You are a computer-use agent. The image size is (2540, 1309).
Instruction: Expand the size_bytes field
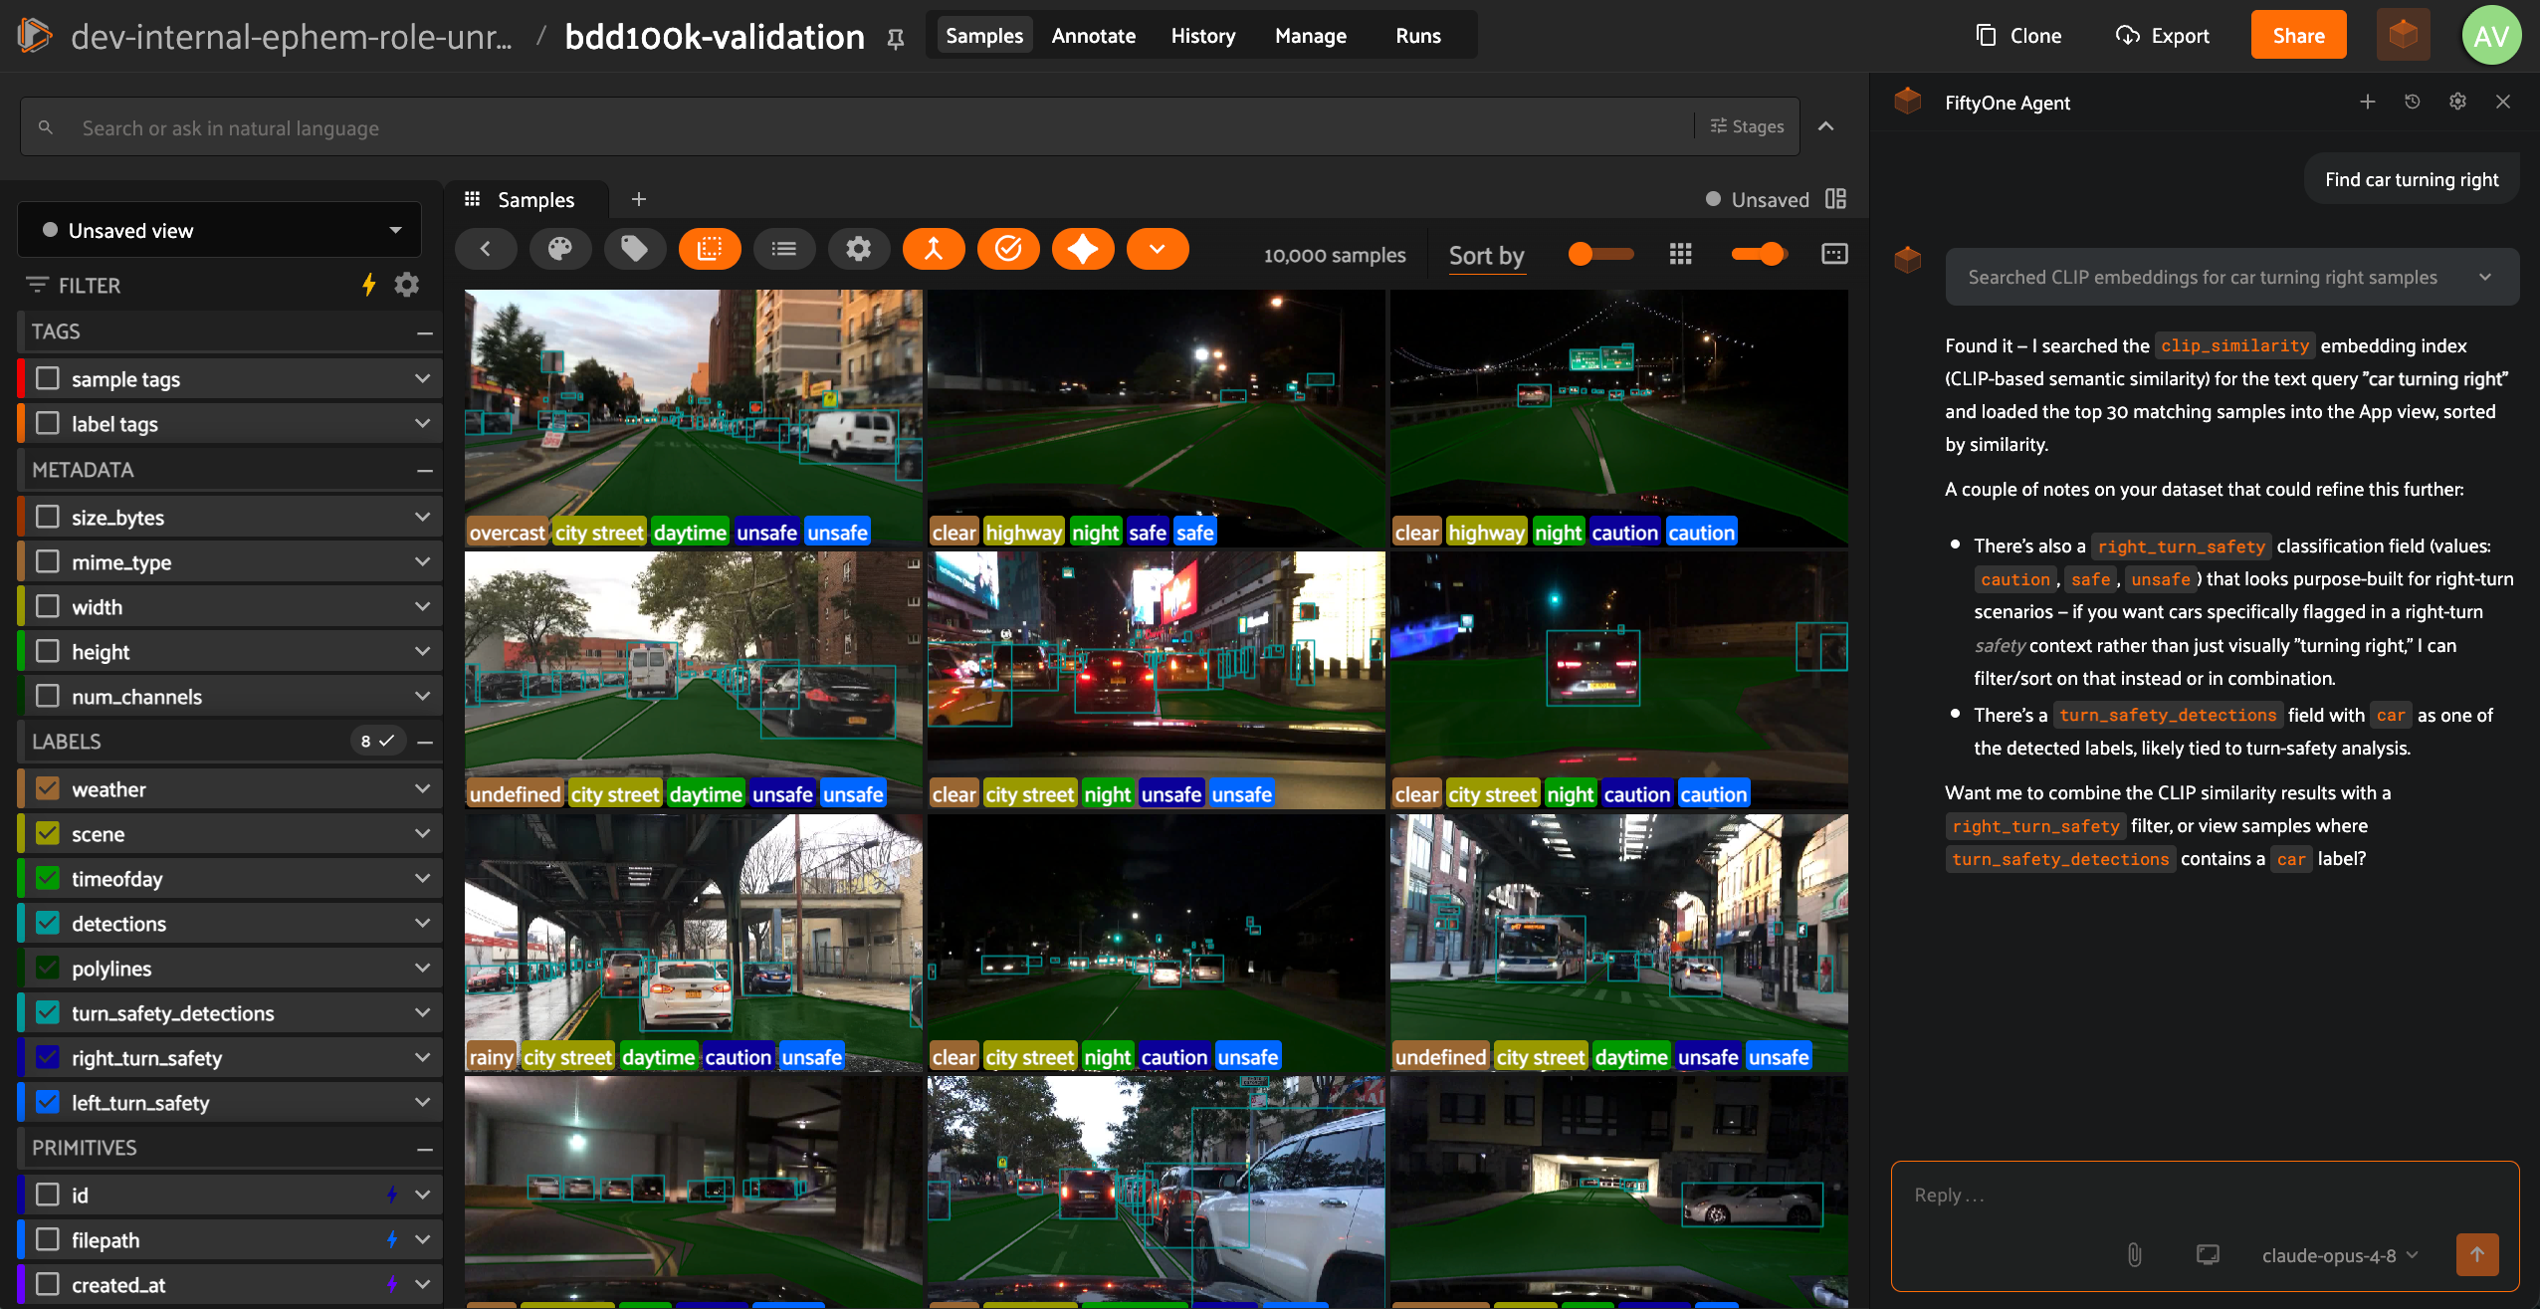423,517
